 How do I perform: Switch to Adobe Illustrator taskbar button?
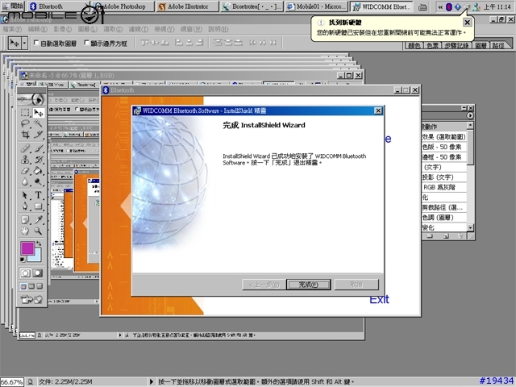(188, 6)
